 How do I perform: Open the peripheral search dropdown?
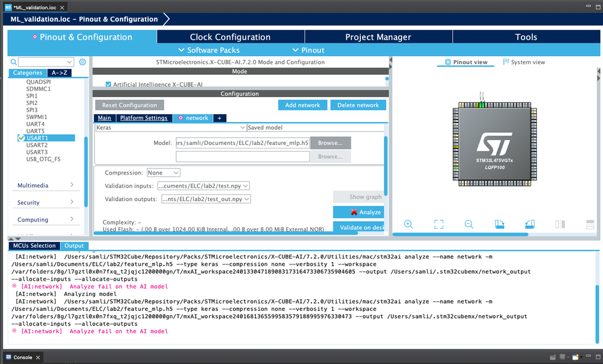[x=69, y=62]
